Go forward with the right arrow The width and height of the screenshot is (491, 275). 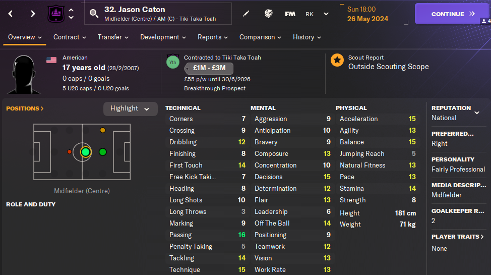[x=33, y=14]
